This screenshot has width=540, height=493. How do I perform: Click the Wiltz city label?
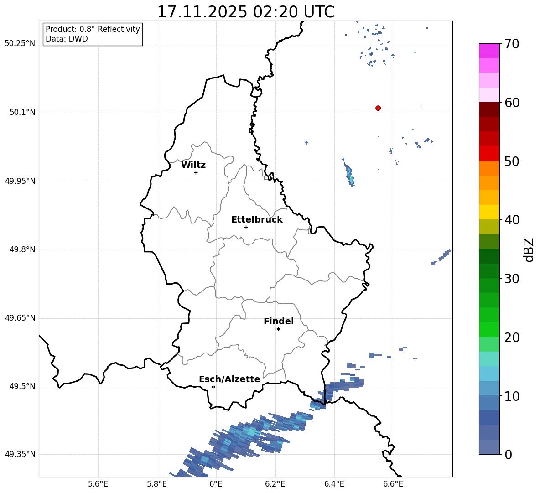click(x=193, y=165)
